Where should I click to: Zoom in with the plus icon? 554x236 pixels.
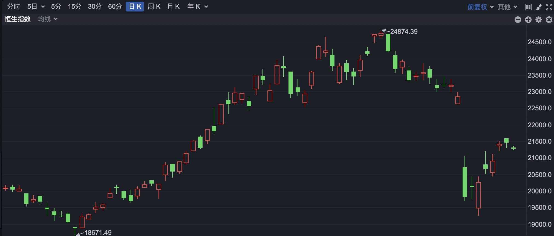point(528,20)
